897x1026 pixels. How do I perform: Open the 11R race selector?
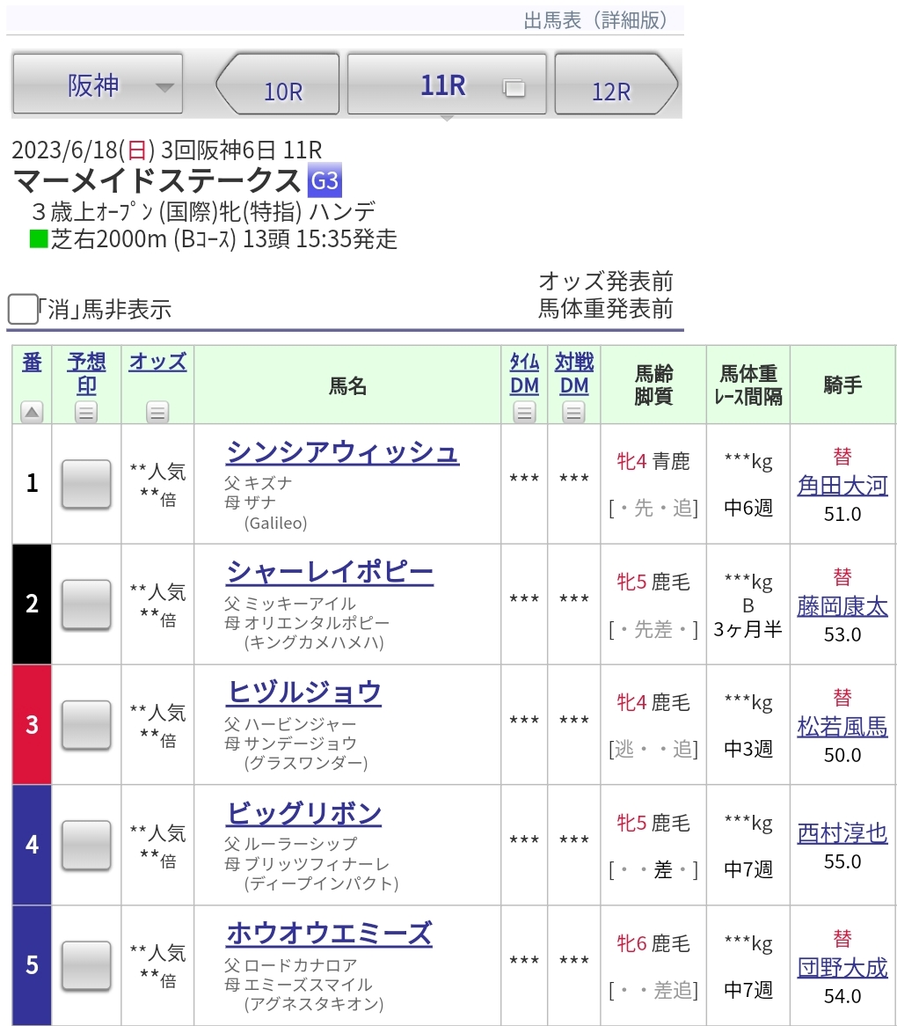tap(447, 85)
